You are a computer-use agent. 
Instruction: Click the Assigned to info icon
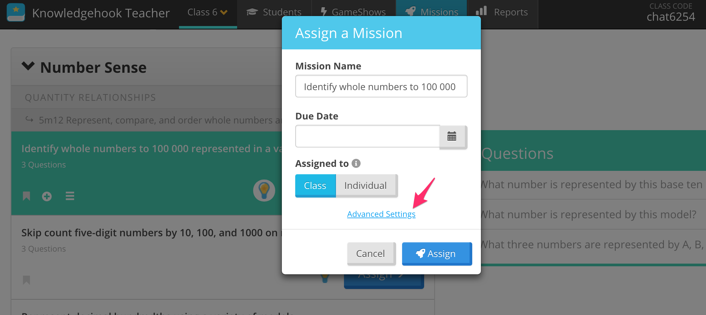point(356,163)
